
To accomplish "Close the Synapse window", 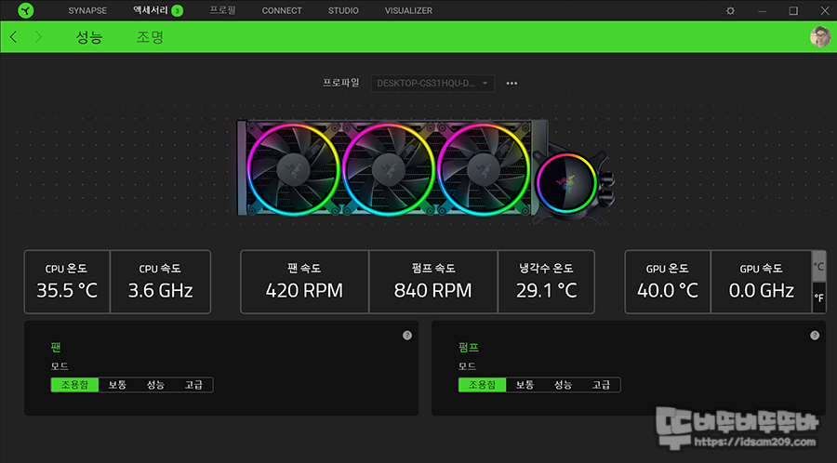I will (x=825, y=10).
